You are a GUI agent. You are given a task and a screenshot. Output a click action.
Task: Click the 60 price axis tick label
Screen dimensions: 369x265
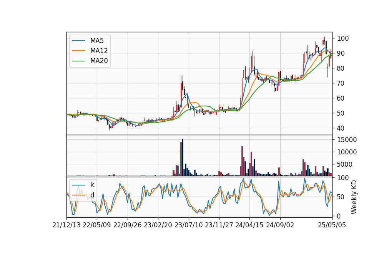pos(341,98)
